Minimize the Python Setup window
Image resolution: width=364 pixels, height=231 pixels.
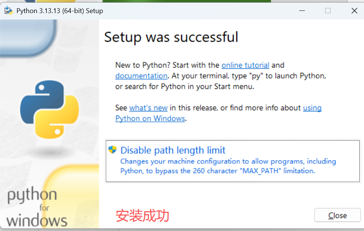[x=302, y=11]
